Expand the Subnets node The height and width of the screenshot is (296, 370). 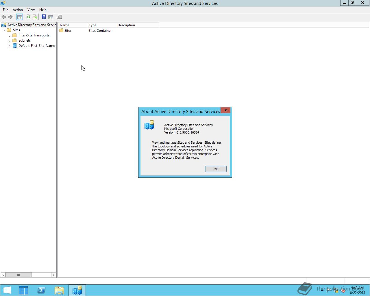[x=10, y=41]
